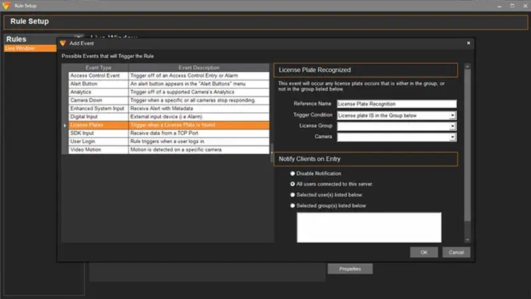Image resolution: width=531 pixels, height=299 pixels.
Task: Open the Camera dropdown
Action: [x=453, y=137]
